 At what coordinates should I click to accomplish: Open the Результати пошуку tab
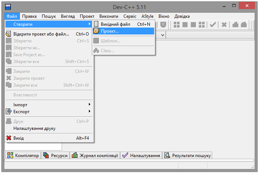click(x=188, y=156)
